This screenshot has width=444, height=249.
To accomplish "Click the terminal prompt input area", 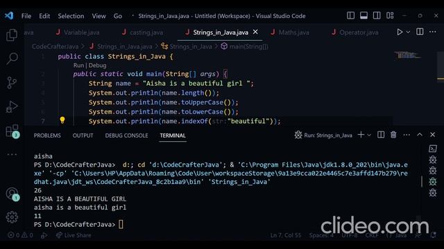I will (121, 224).
